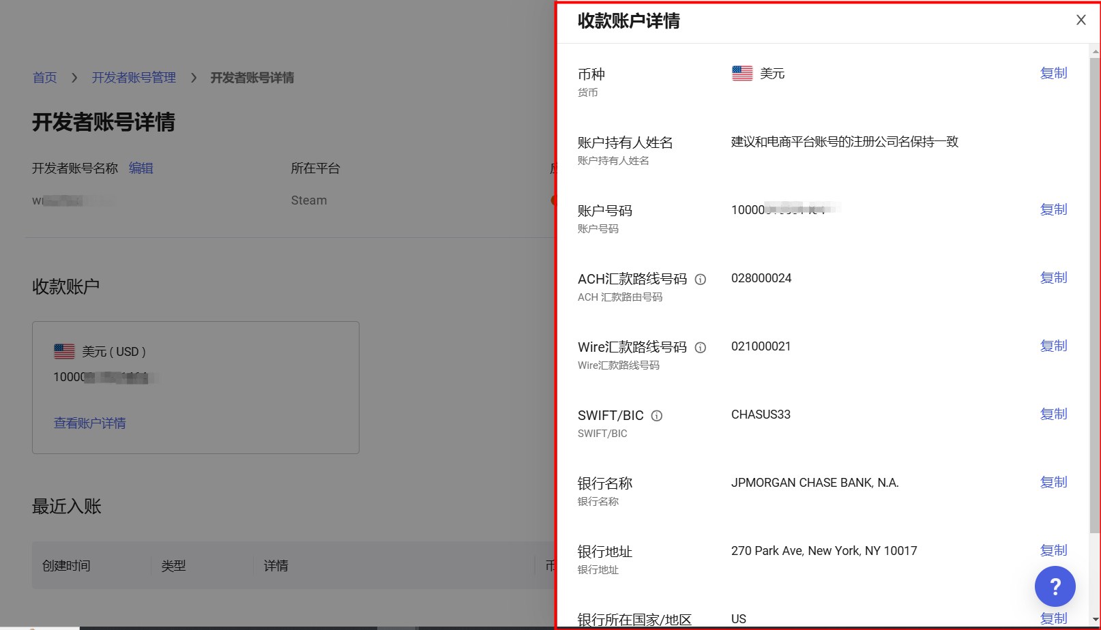Click the US flag beside 美元 in details panel
Viewport: 1101px width, 630px height.
point(742,73)
